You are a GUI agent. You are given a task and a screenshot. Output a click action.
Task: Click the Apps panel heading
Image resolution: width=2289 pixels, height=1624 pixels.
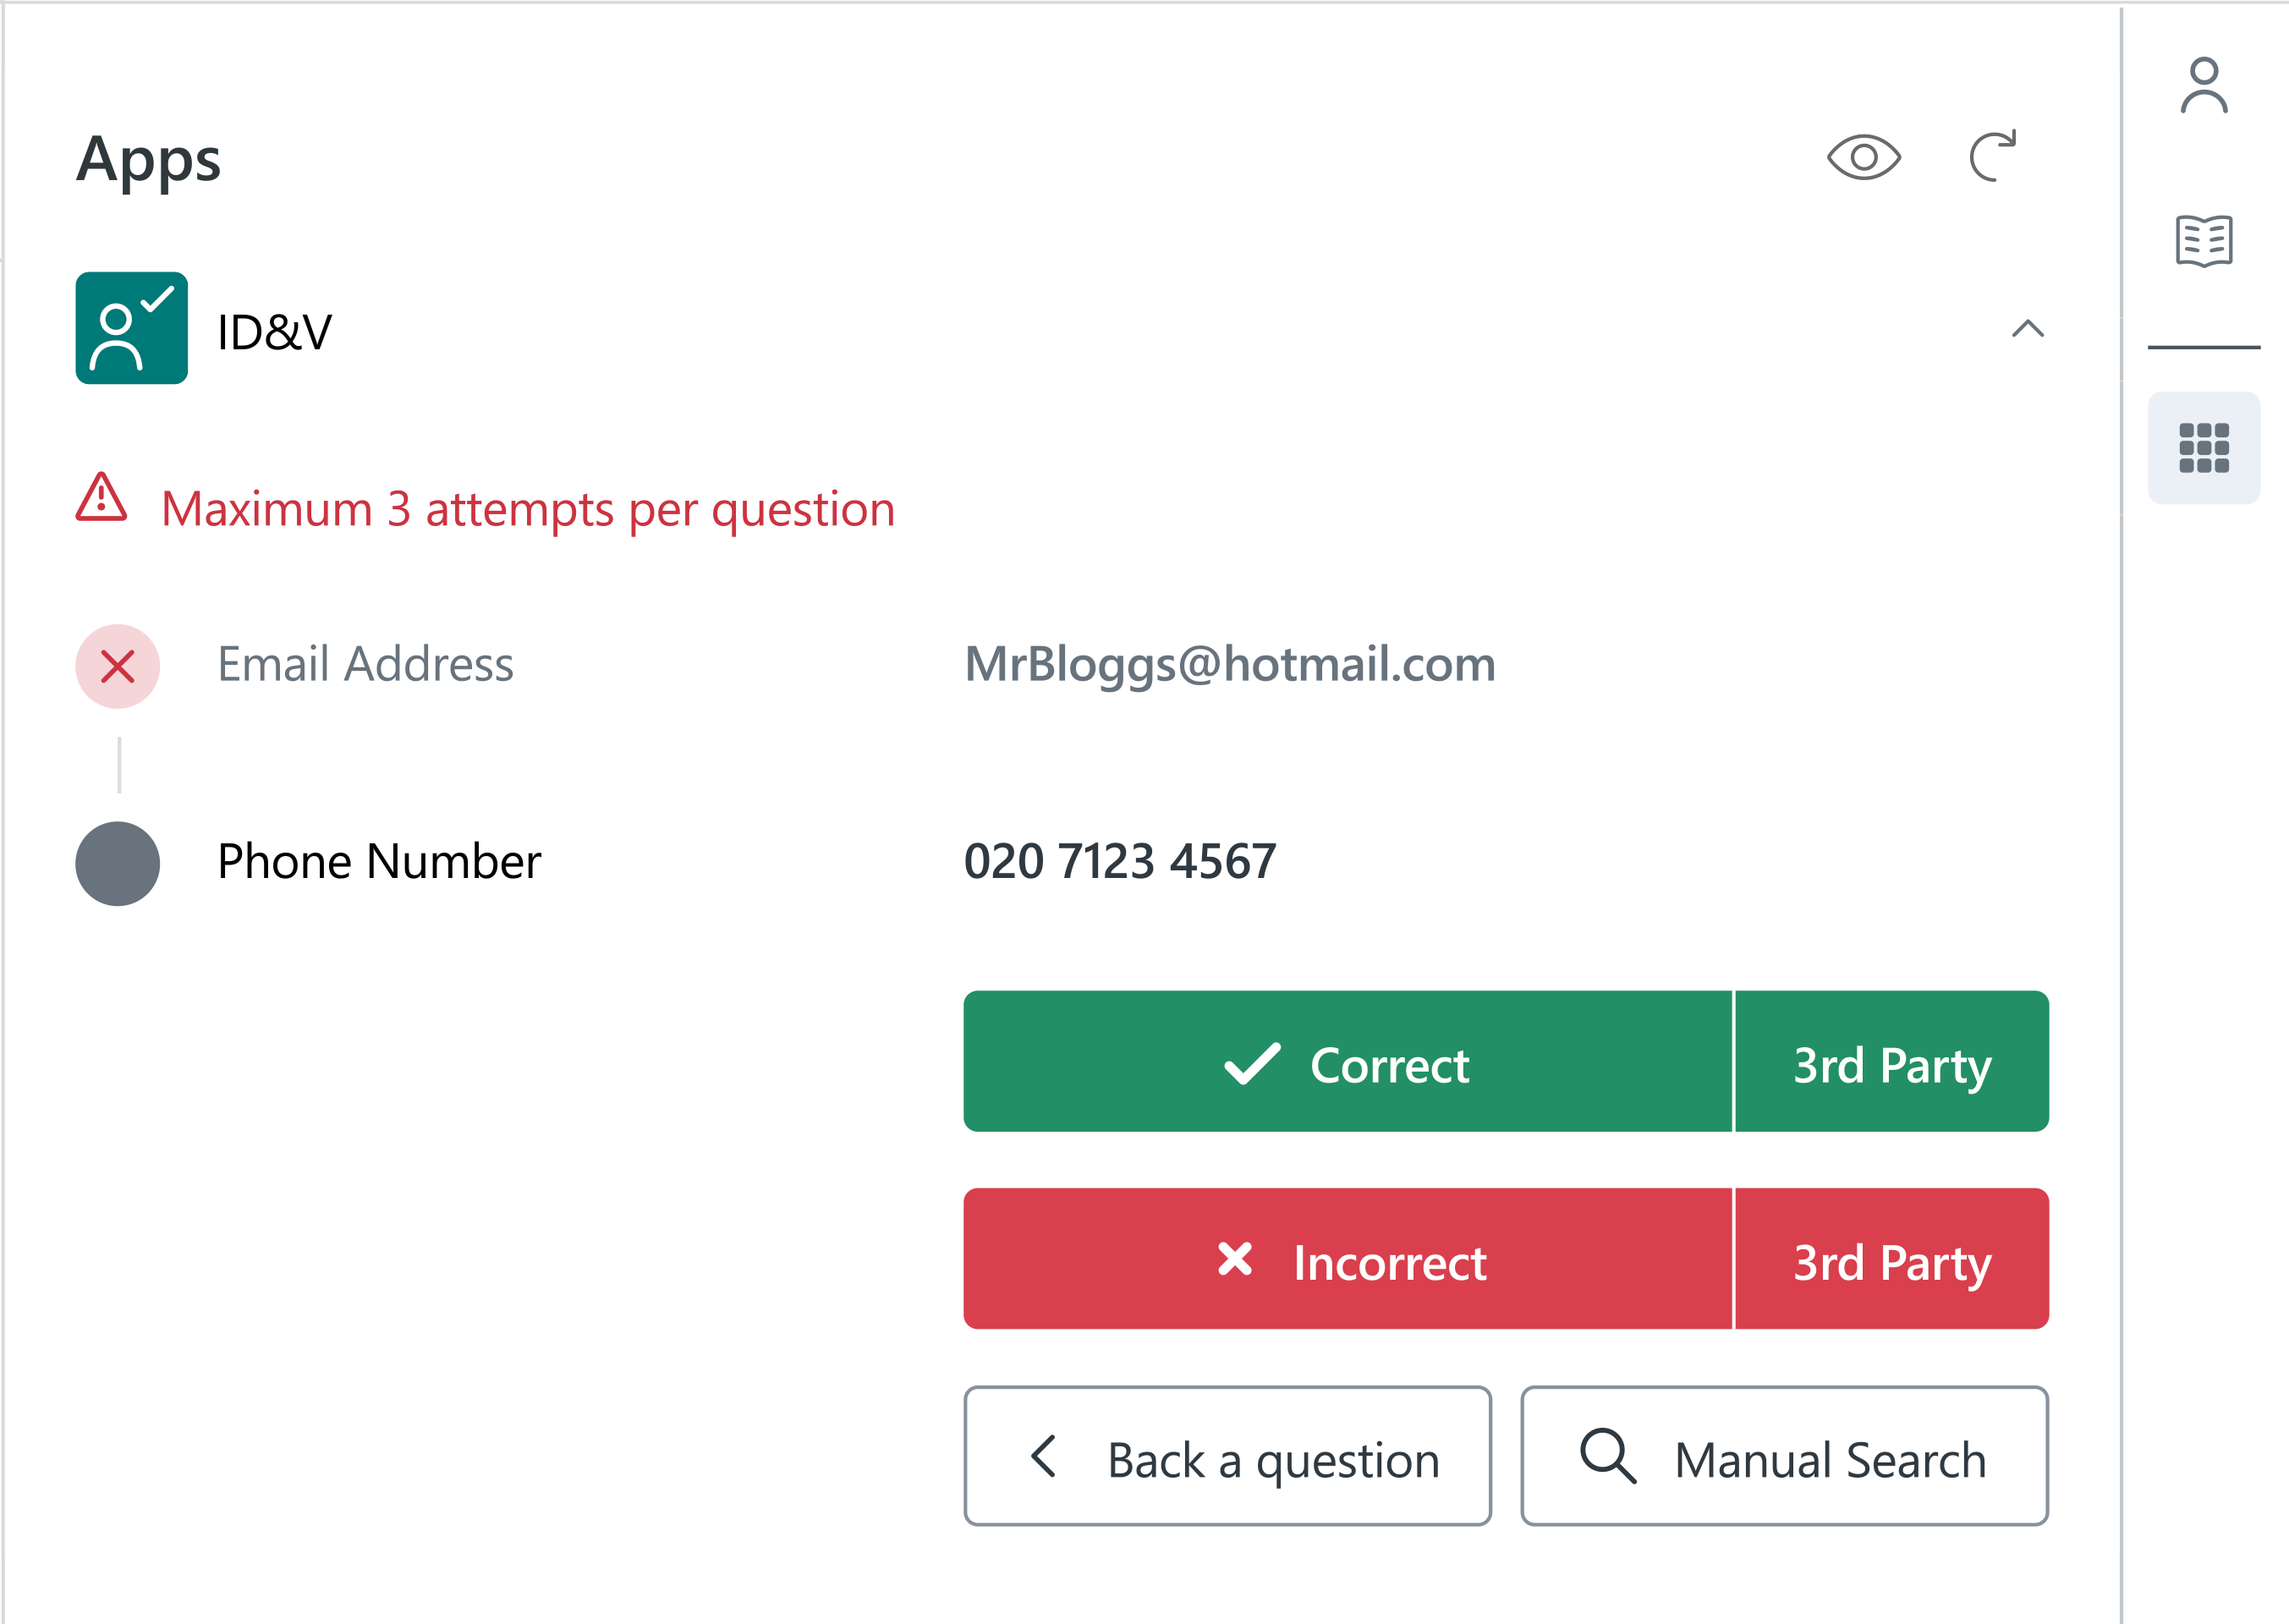pyautogui.click(x=149, y=160)
